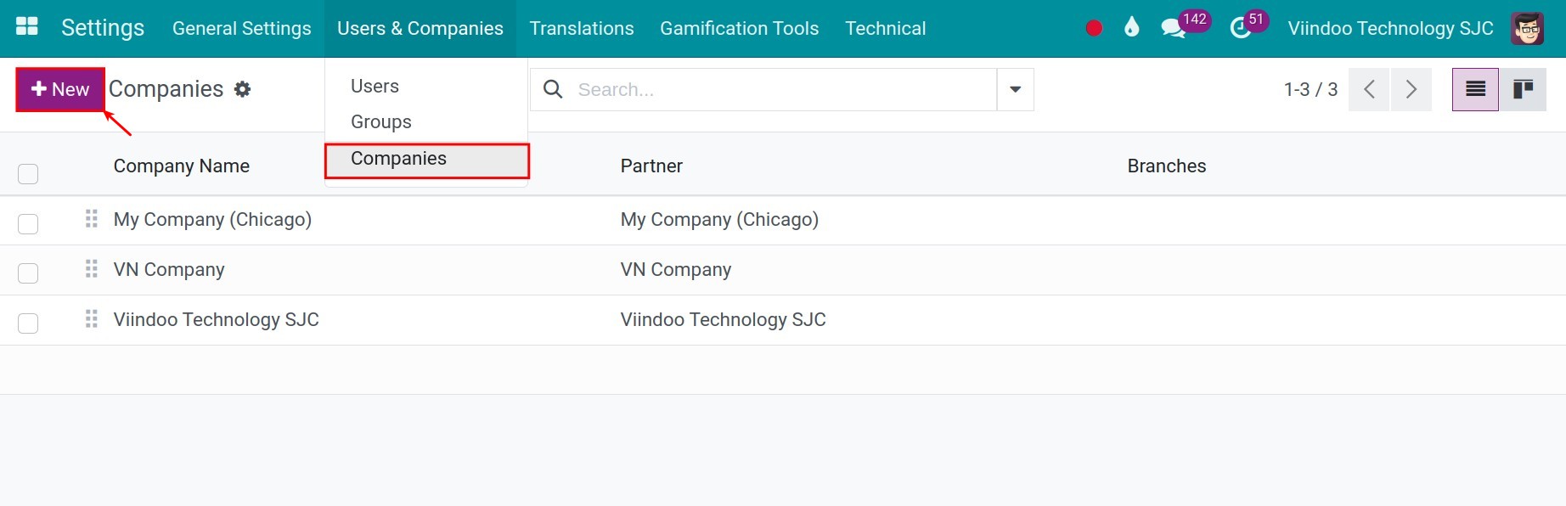Click the search magnifier icon

point(553,89)
